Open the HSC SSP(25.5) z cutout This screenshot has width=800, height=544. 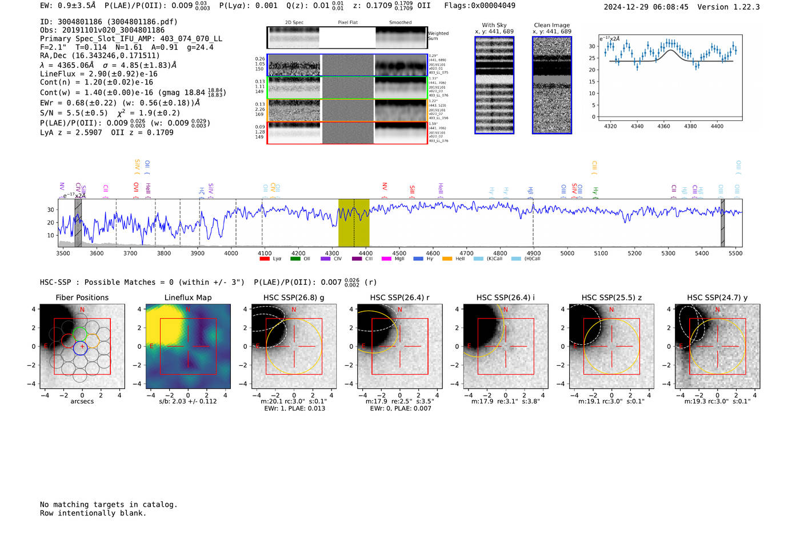click(611, 346)
